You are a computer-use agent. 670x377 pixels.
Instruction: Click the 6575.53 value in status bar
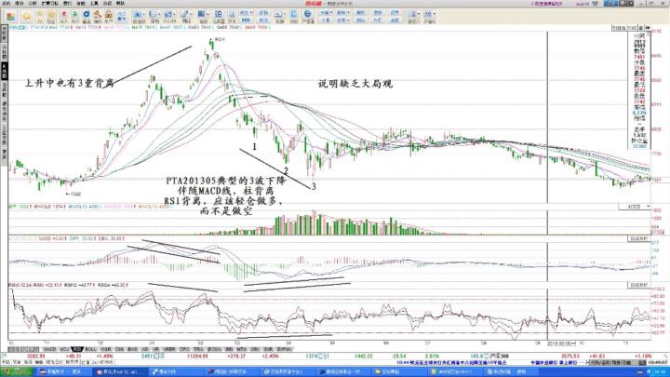pos(570,356)
